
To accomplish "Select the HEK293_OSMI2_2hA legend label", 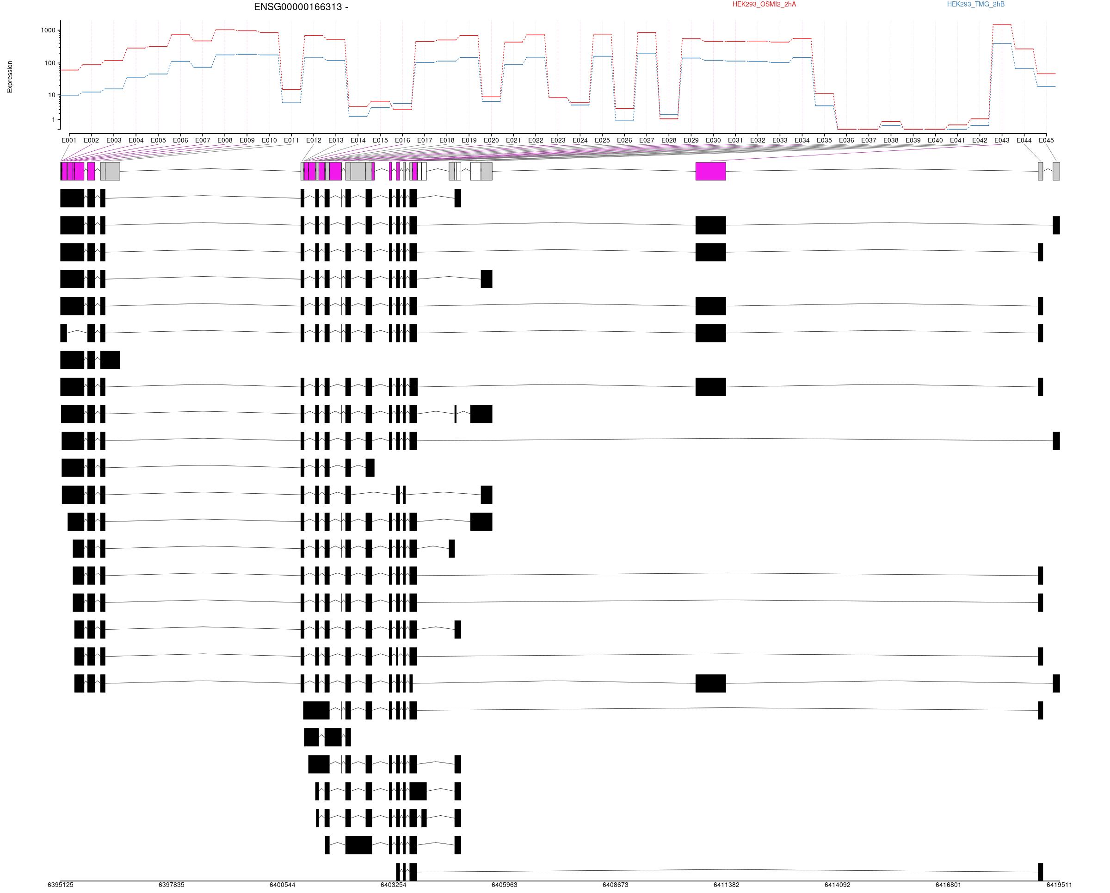I will click(x=764, y=5).
